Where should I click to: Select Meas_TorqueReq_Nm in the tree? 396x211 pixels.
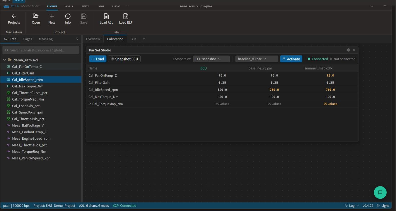[x=41, y=151]
